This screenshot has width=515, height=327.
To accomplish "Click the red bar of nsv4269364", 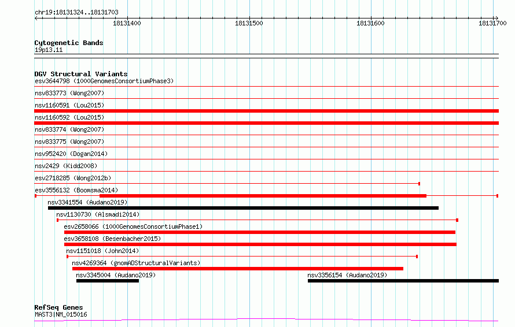I will click(238, 269).
